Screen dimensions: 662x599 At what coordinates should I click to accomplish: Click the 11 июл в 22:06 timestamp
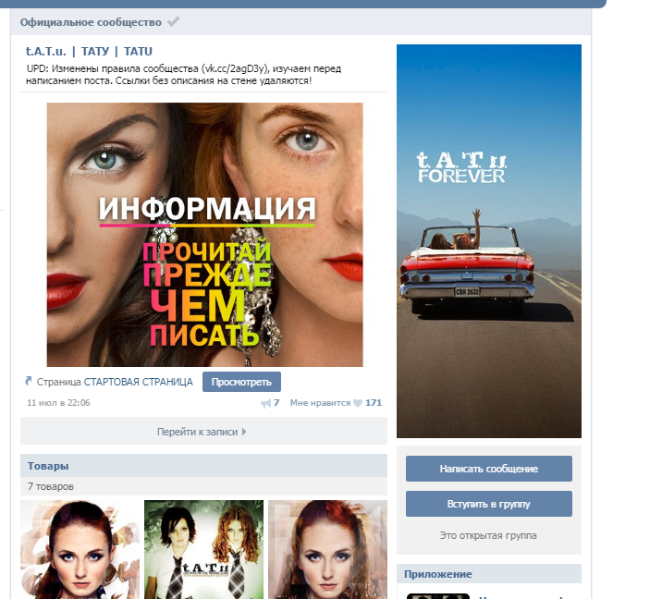click(x=58, y=403)
